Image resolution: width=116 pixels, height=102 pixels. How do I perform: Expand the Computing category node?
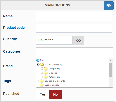point(42,69)
